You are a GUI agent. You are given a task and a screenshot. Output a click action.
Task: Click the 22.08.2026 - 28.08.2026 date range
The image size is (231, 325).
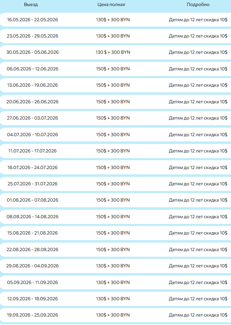pyautogui.click(x=33, y=250)
